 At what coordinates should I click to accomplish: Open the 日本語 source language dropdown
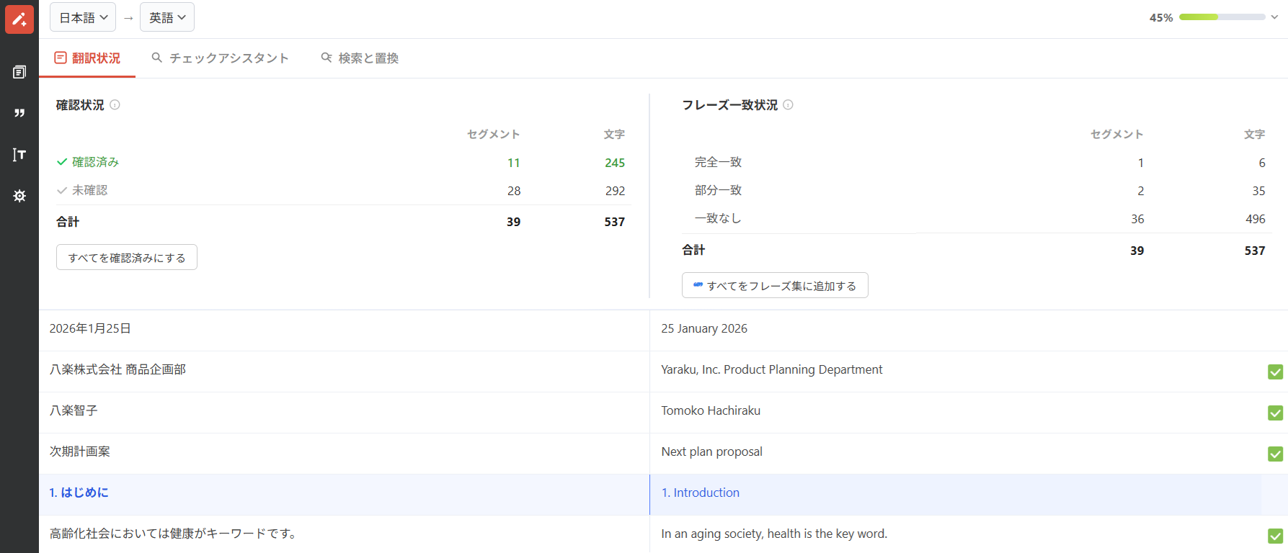tap(83, 17)
